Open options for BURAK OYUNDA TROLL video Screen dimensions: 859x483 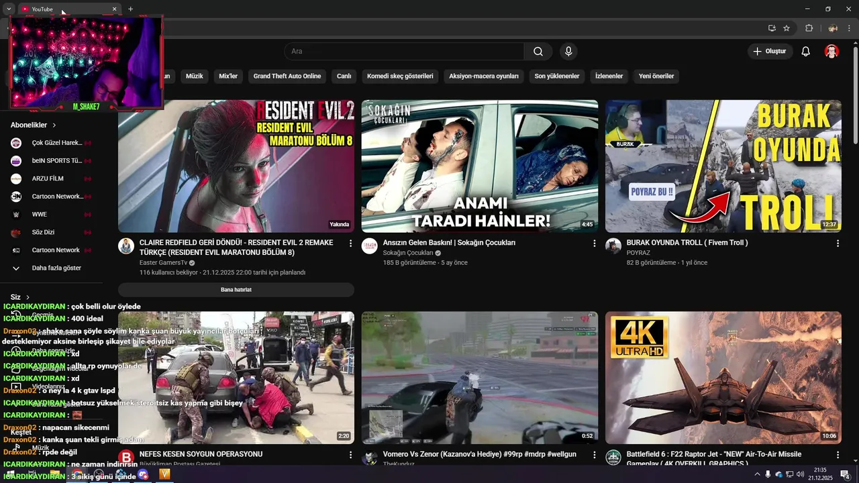click(838, 244)
